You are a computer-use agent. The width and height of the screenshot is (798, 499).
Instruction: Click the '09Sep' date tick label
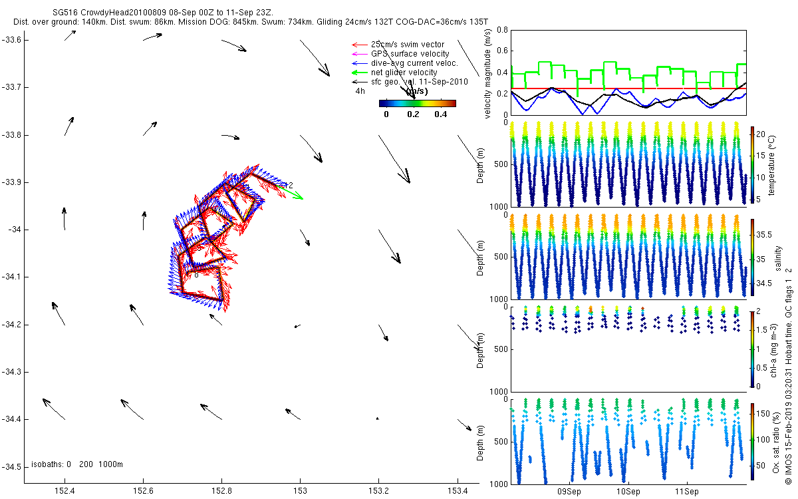coord(571,492)
